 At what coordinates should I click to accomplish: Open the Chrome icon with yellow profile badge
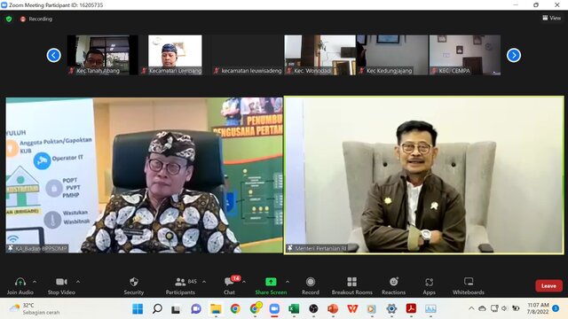(256, 308)
